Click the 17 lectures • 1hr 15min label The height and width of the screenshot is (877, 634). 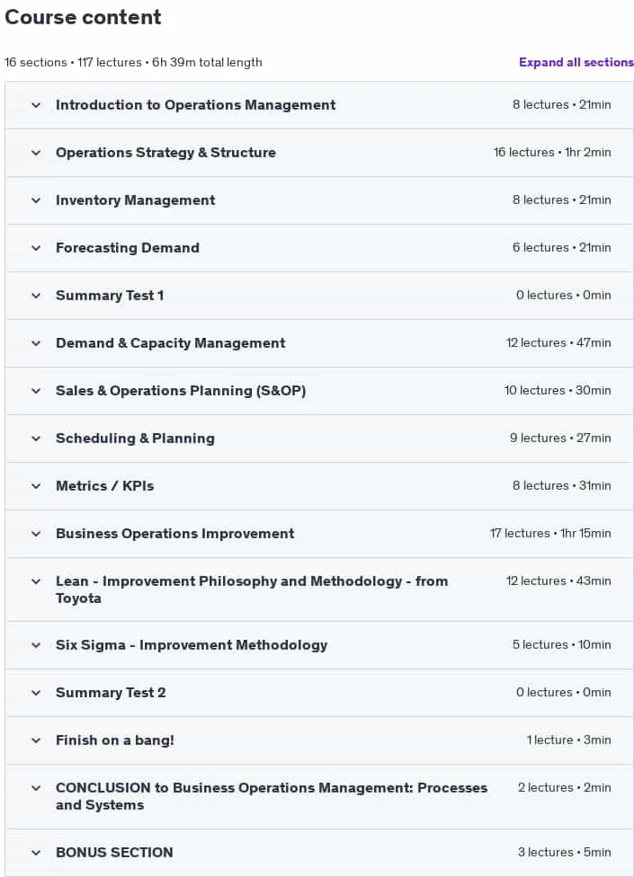coord(550,534)
